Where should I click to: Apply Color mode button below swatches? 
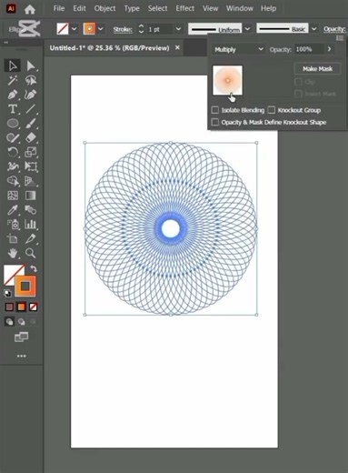pyautogui.click(x=9, y=307)
